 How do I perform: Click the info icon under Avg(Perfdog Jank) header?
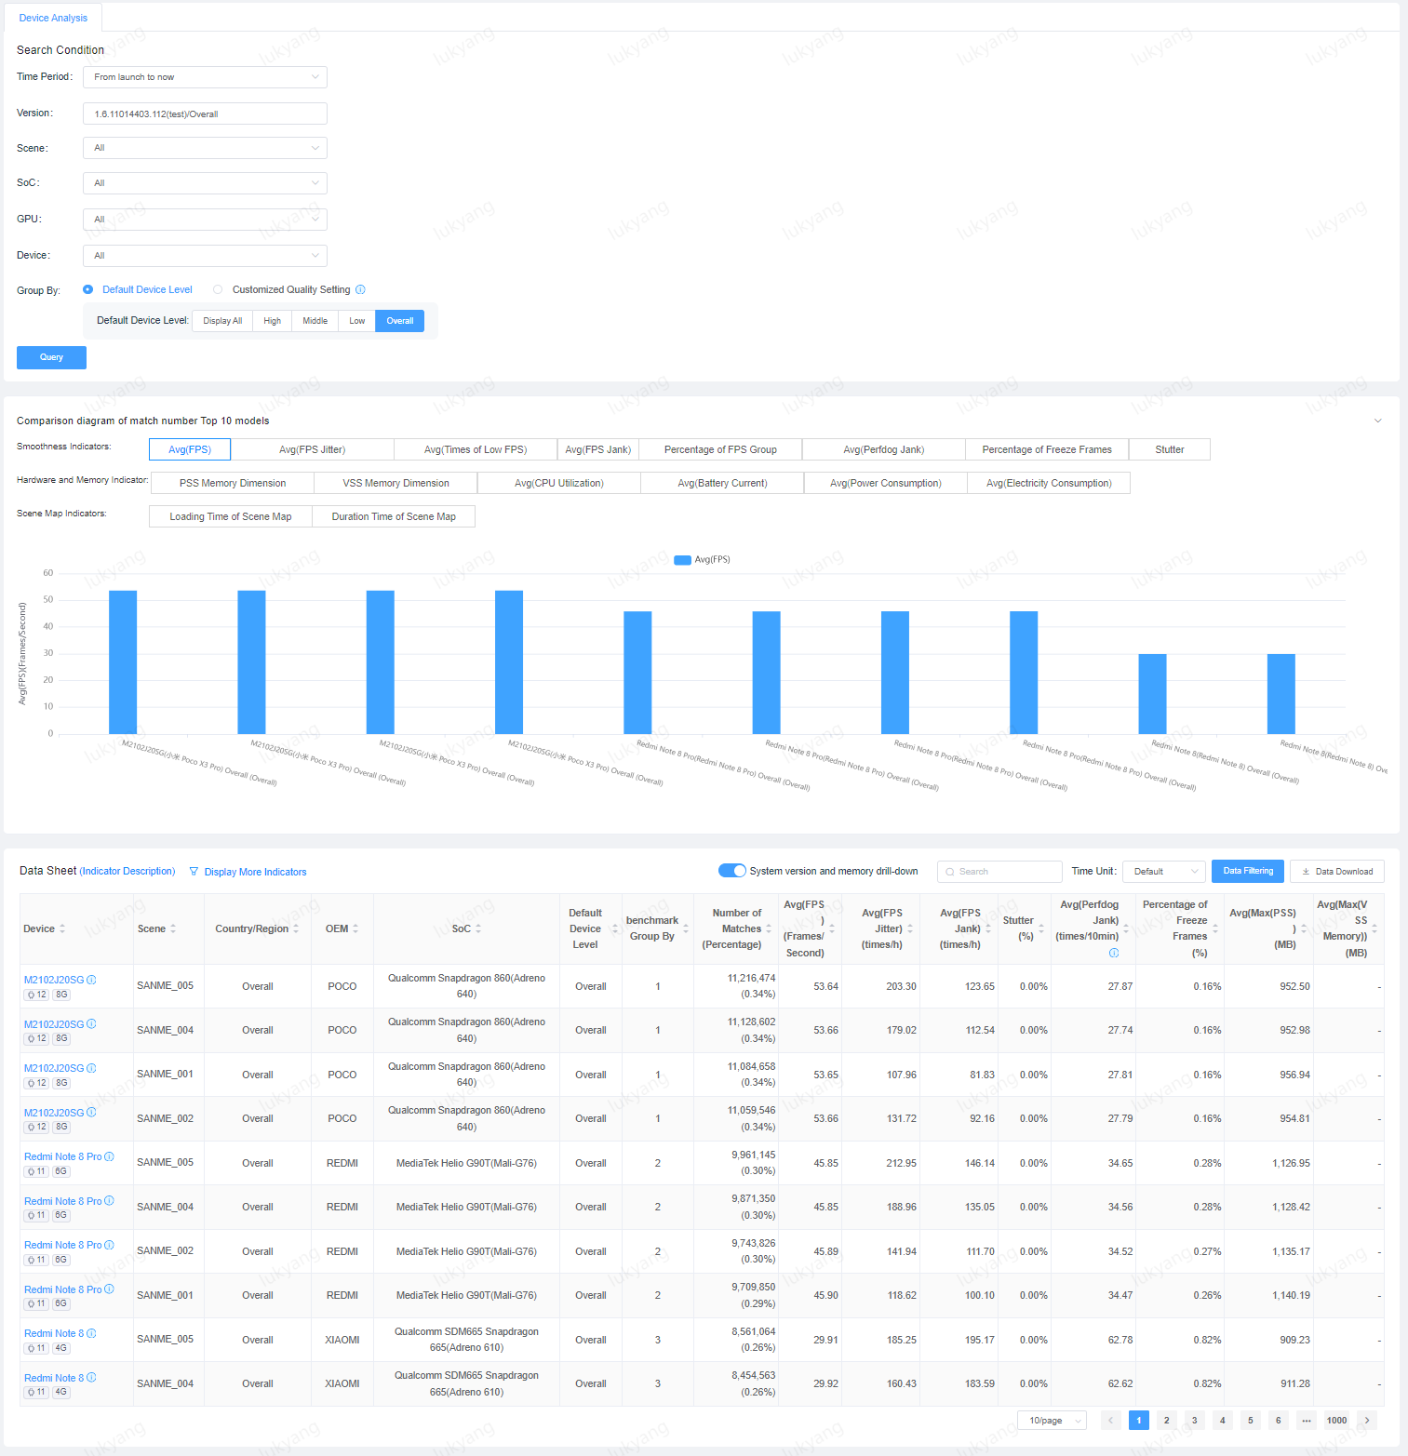pos(1114,953)
